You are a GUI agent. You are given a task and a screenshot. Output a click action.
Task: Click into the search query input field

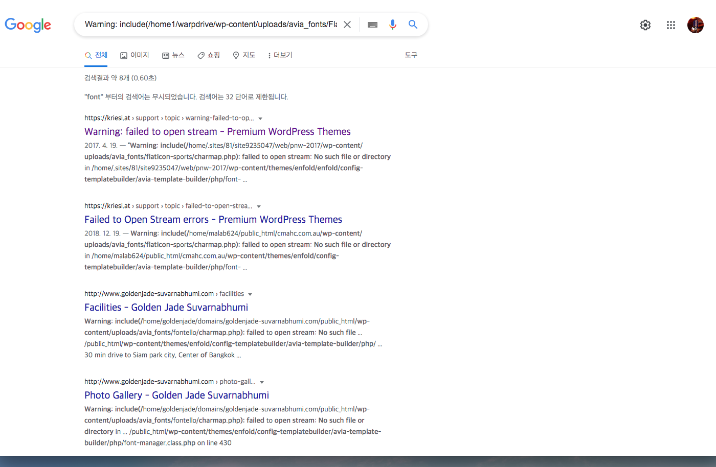click(x=211, y=25)
